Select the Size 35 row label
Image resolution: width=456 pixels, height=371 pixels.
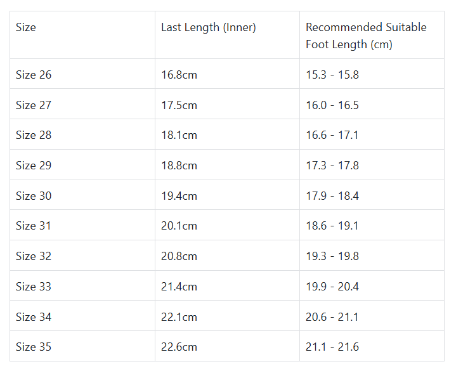pos(34,347)
